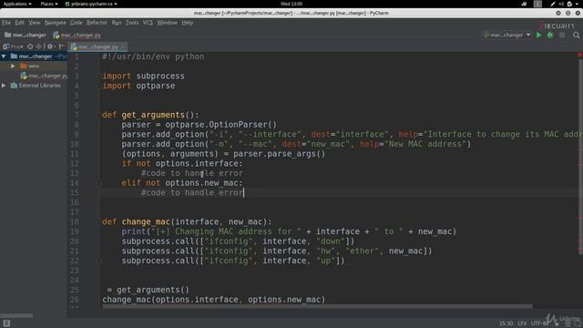Close the mac_changer.py editor tab
This screenshot has width=583, height=328.
coord(123,46)
